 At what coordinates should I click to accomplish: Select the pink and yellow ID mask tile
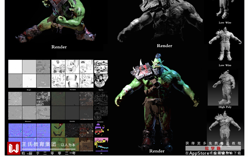click(102, 144)
